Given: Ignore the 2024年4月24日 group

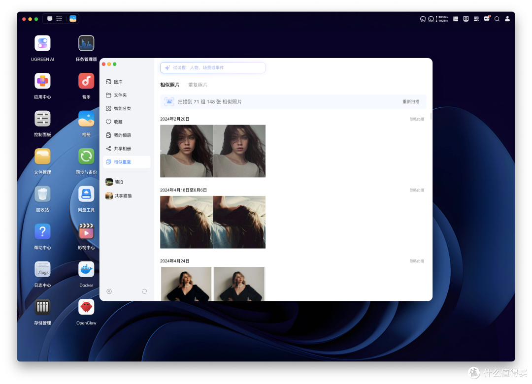Looking at the screenshot, I should pos(417,261).
